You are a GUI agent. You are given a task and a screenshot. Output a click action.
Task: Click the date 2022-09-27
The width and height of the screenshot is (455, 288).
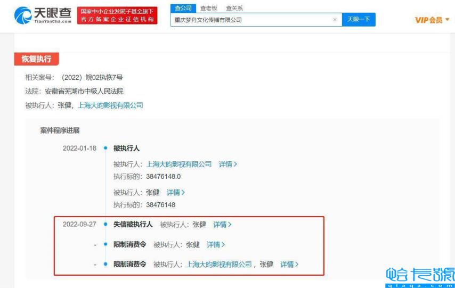(x=79, y=224)
